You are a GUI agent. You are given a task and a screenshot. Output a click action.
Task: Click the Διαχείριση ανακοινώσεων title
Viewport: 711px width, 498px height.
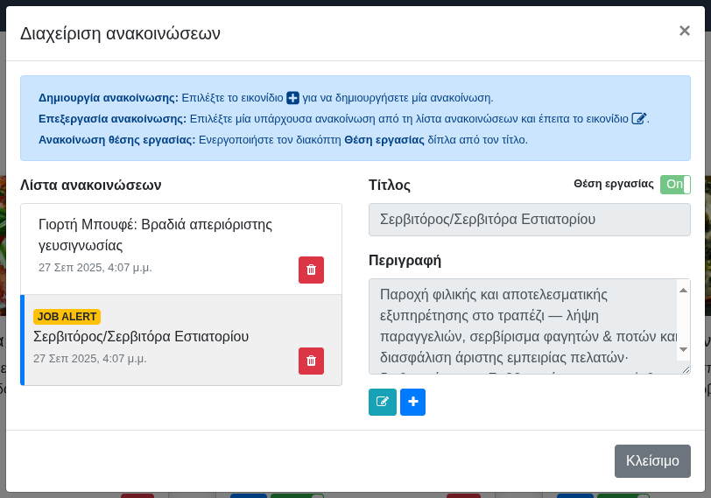pyautogui.click(x=120, y=33)
